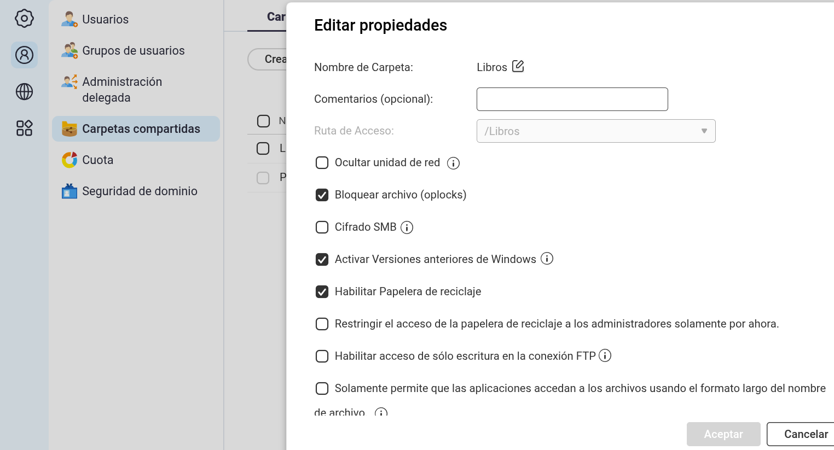The height and width of the screenshot is (450, 834).
Task: Enable Ocultar unidad de red checkbox
Action: click(x=322, y=163)
